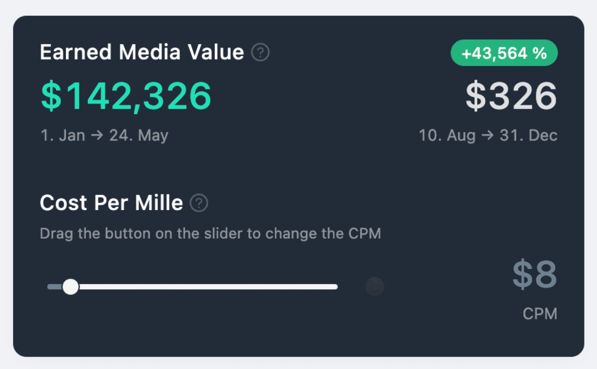Click the Cost Per Mille heading
This screenshot has width=597, height=369.
click(111, 203)
